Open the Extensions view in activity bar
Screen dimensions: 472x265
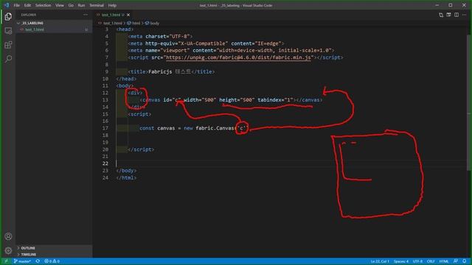(8, 45)
